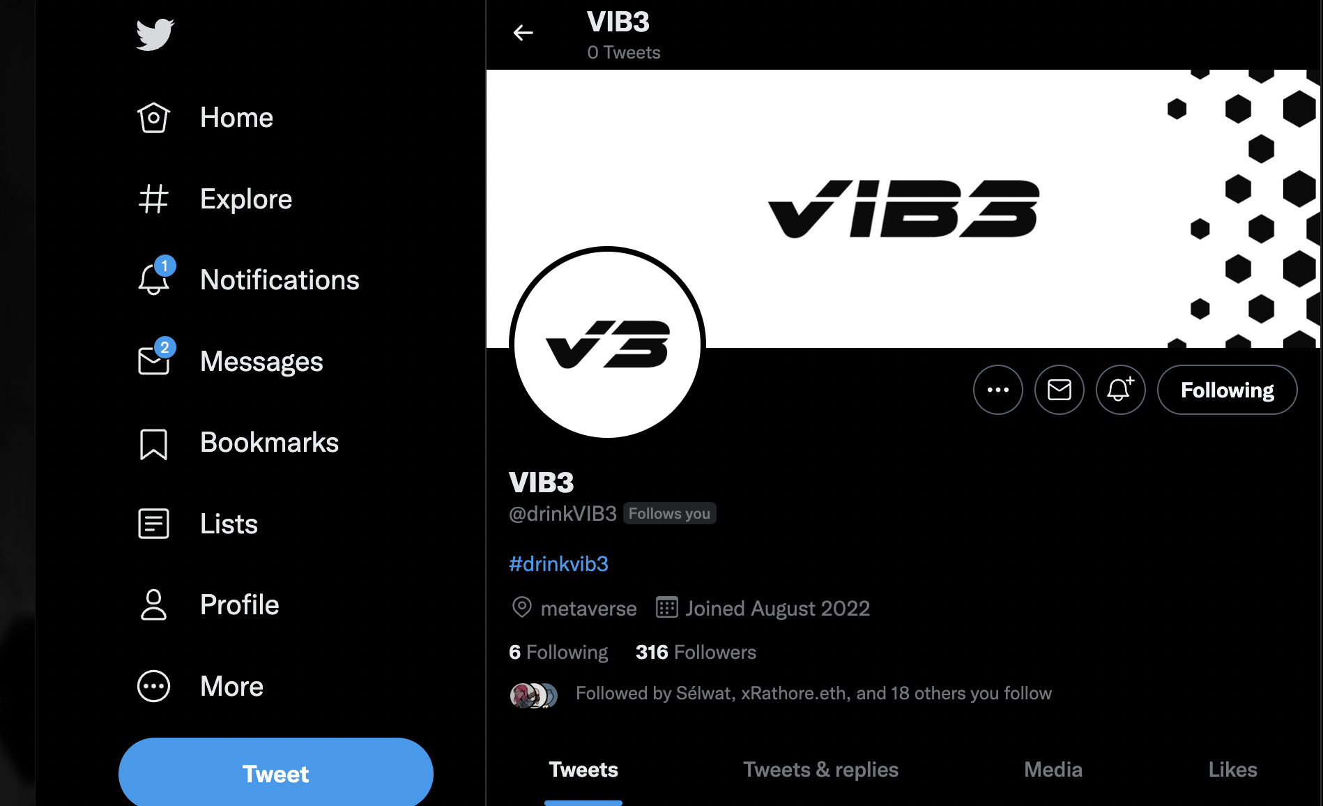1323x806 pixels.
Task: Switch to the Tweets & replies tab
Action: tap(820, 769)
